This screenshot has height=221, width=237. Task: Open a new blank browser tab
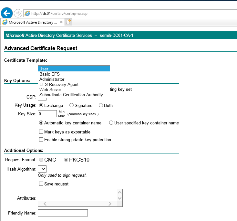68,22
